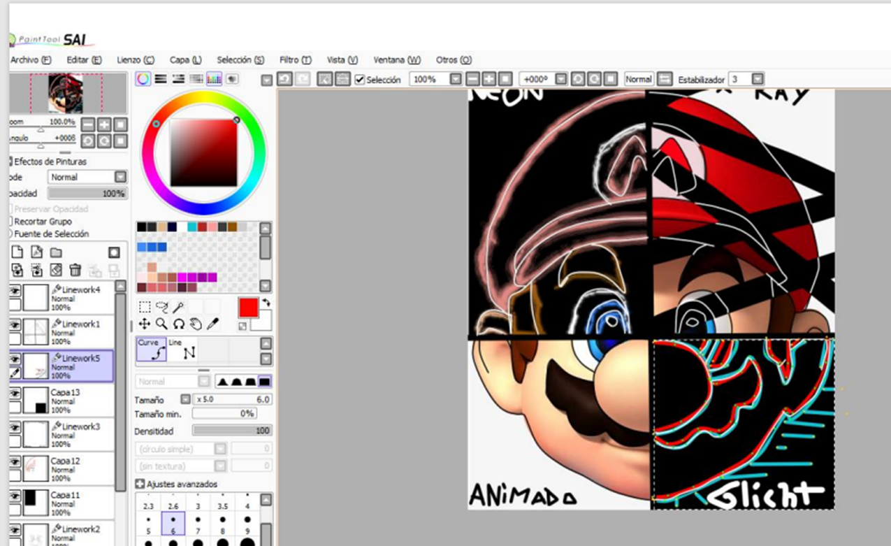
Task: Show the RGB sliders panel
Action: [161, 79]
